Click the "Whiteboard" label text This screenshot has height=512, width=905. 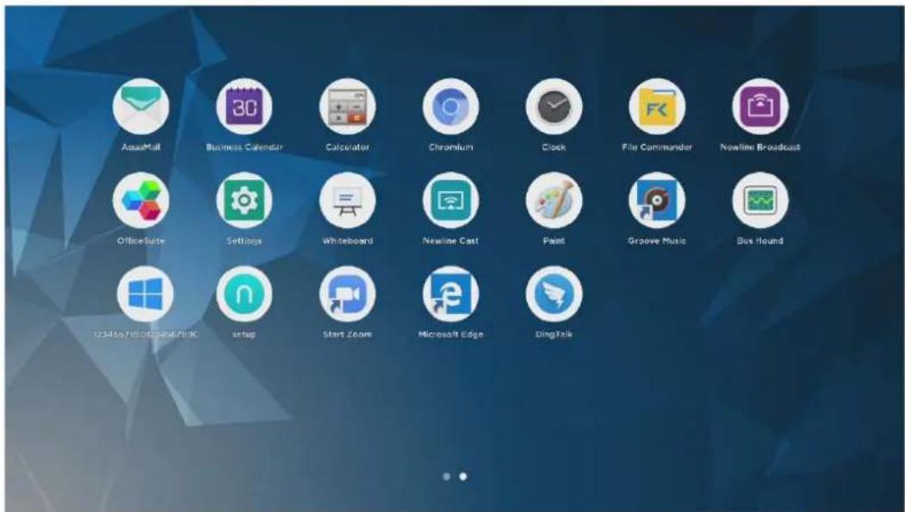[x=348, y=240]
